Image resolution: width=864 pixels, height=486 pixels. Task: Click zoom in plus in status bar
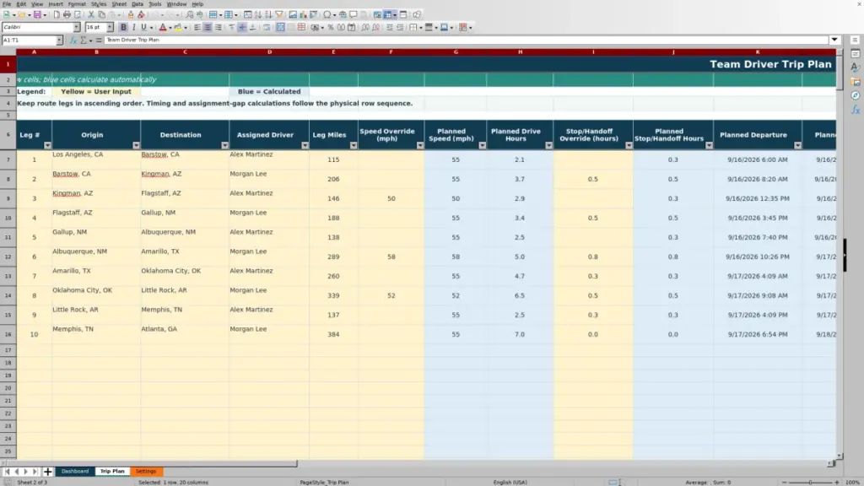click(x=837, y=483)
